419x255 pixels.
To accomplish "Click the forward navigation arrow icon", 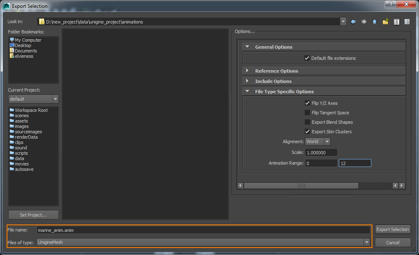I will pos(364,22).
